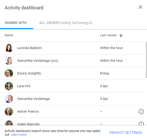Click Lara Kirk's profile photo

coord(9,86)
